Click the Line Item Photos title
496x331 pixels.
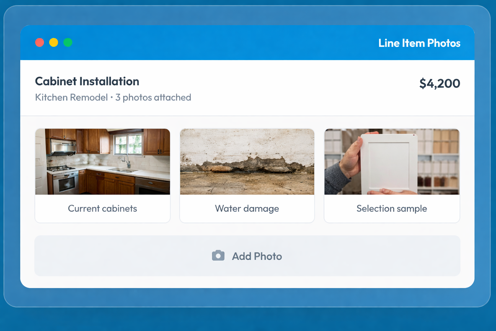click(x=419, y=43)
